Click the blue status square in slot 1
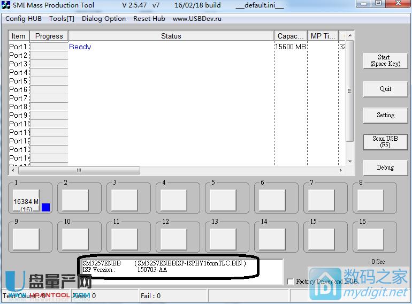This screenshot has width=412, height=304. pos(45,207)
